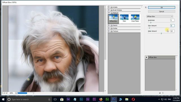Toggle Diffuse Glow effect layer visibility eye
181x102 pixels.
click(146, 57)
